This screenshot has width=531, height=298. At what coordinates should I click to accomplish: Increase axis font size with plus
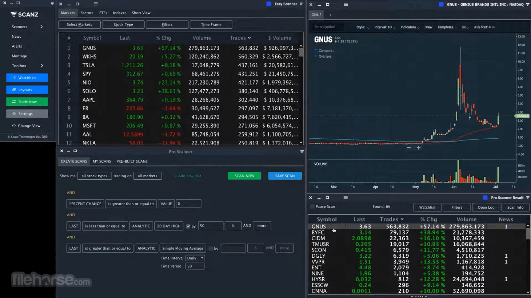click(490, 27)
